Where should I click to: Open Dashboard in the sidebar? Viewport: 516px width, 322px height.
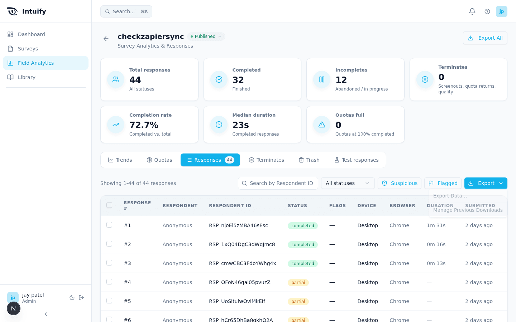46,34
